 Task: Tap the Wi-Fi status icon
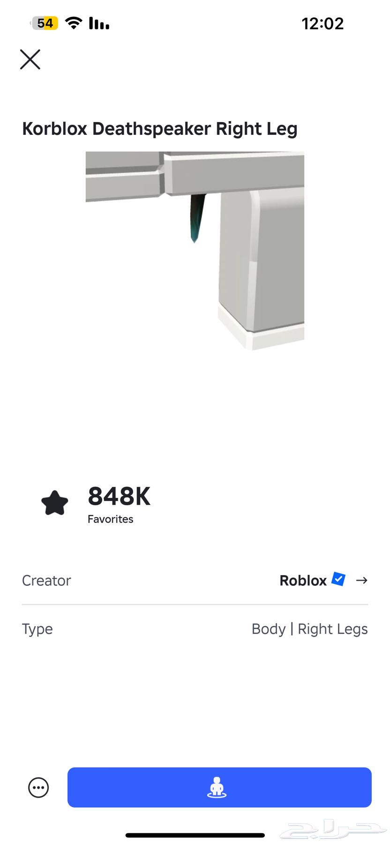(x=73, y=23)
